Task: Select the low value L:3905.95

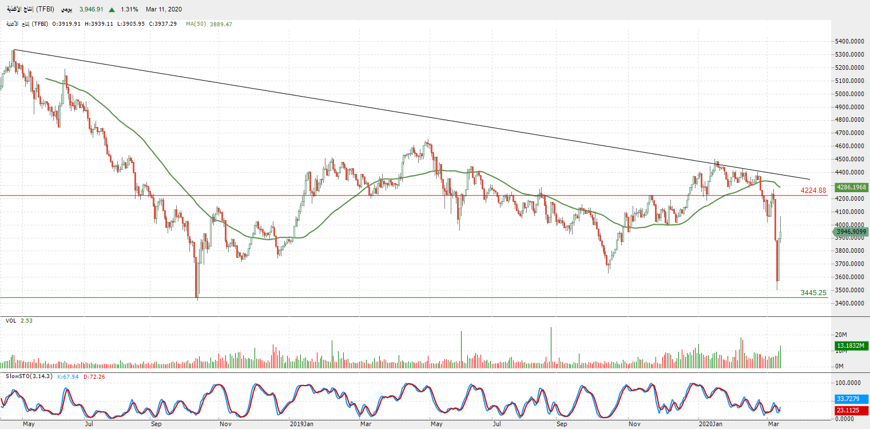Action: click(x=131, y=24)
